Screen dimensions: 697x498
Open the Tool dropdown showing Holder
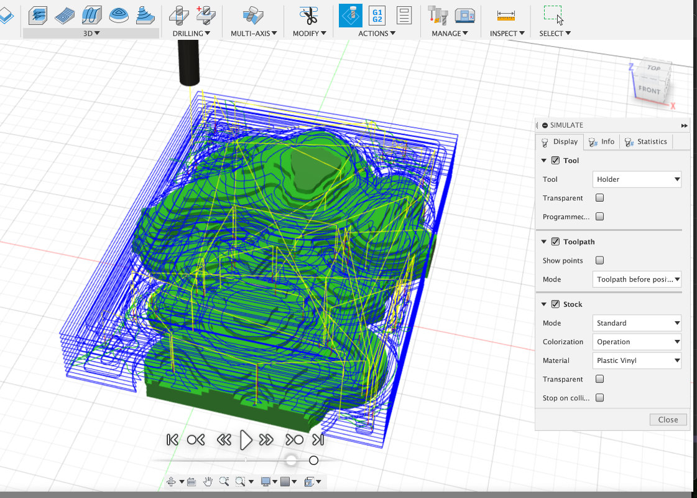[637, 179]
